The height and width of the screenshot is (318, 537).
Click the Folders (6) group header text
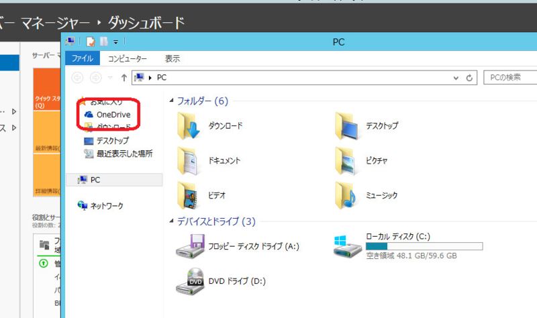click(203, 101)
